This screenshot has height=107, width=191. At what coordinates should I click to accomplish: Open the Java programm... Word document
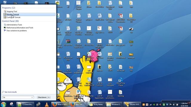pyautogui.click(x=78, y=69)
